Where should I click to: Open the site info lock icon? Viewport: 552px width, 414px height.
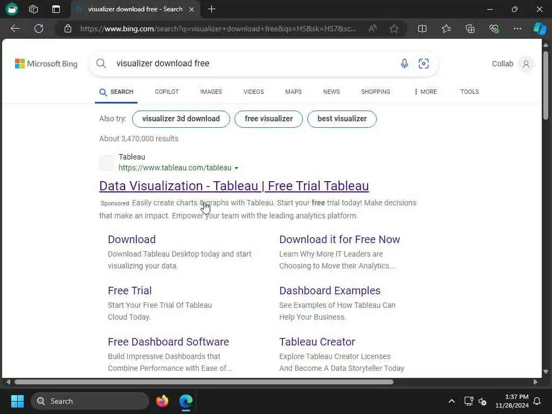click(x=68, y=29)
